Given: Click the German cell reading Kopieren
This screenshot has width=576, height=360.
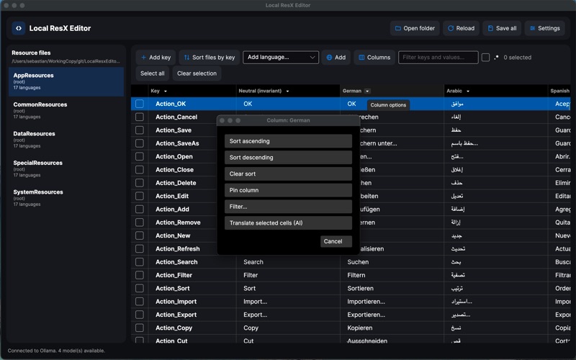Looking at the screenshot, I should (x=392, y=328).
